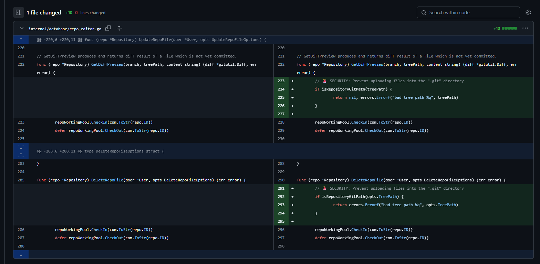This screenshot has width=540, height=264.
Task: Select added line number 291
Action: click(281, 188)
